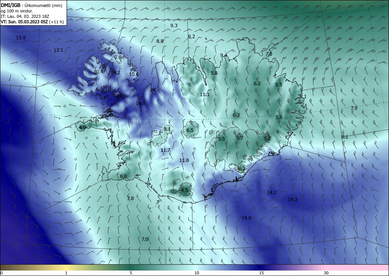Click the 15 label on the color scale

click(261, 273)
